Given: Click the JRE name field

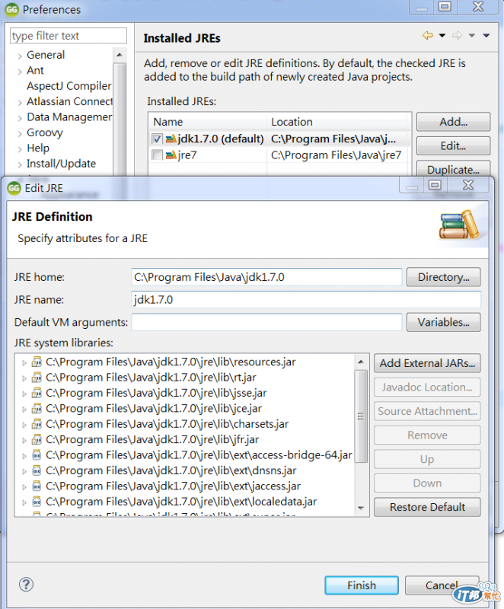Looking at the screenshot, I should (306, 300).
